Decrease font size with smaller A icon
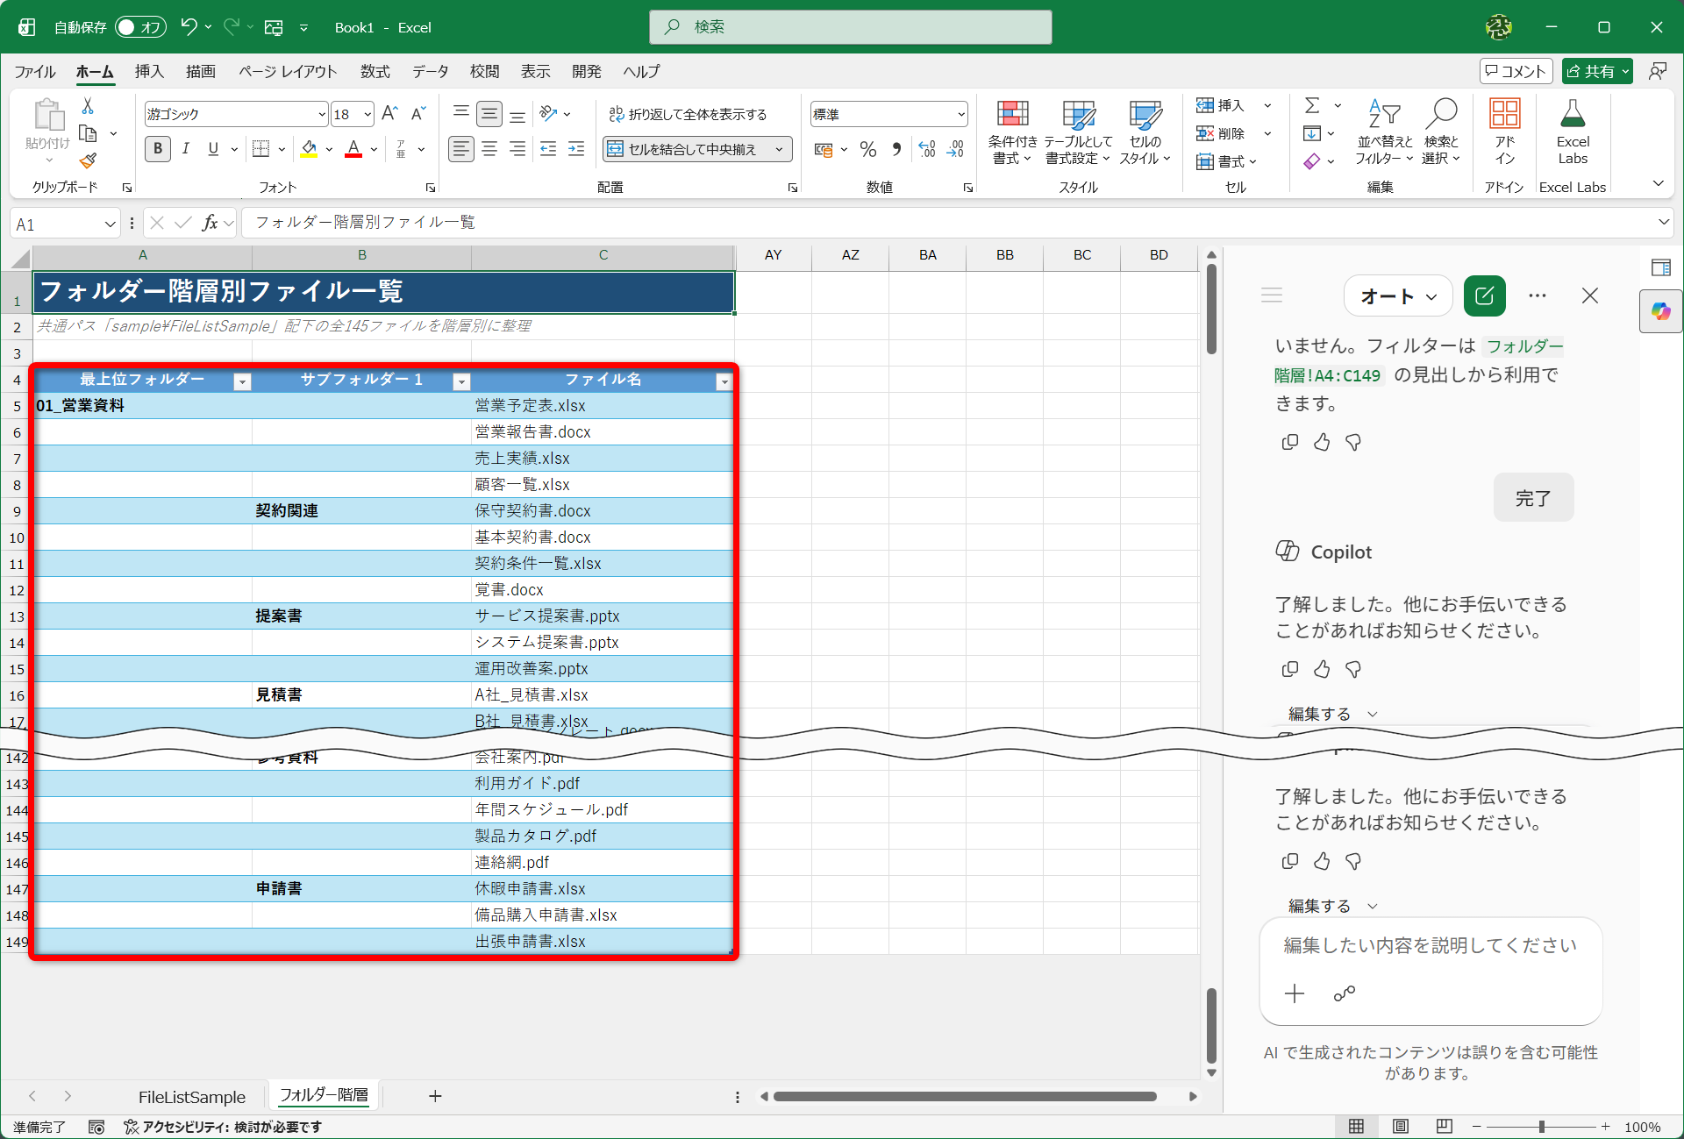The width and height of the screenshot is (1684, 1139). tap(418, 114)
